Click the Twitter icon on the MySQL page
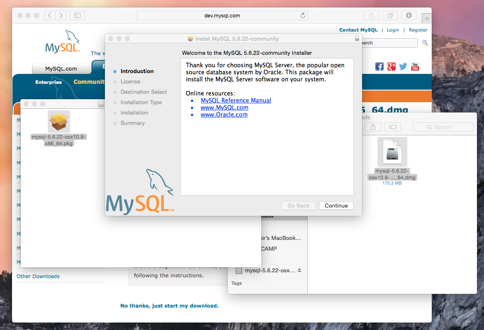 point(403,66)
